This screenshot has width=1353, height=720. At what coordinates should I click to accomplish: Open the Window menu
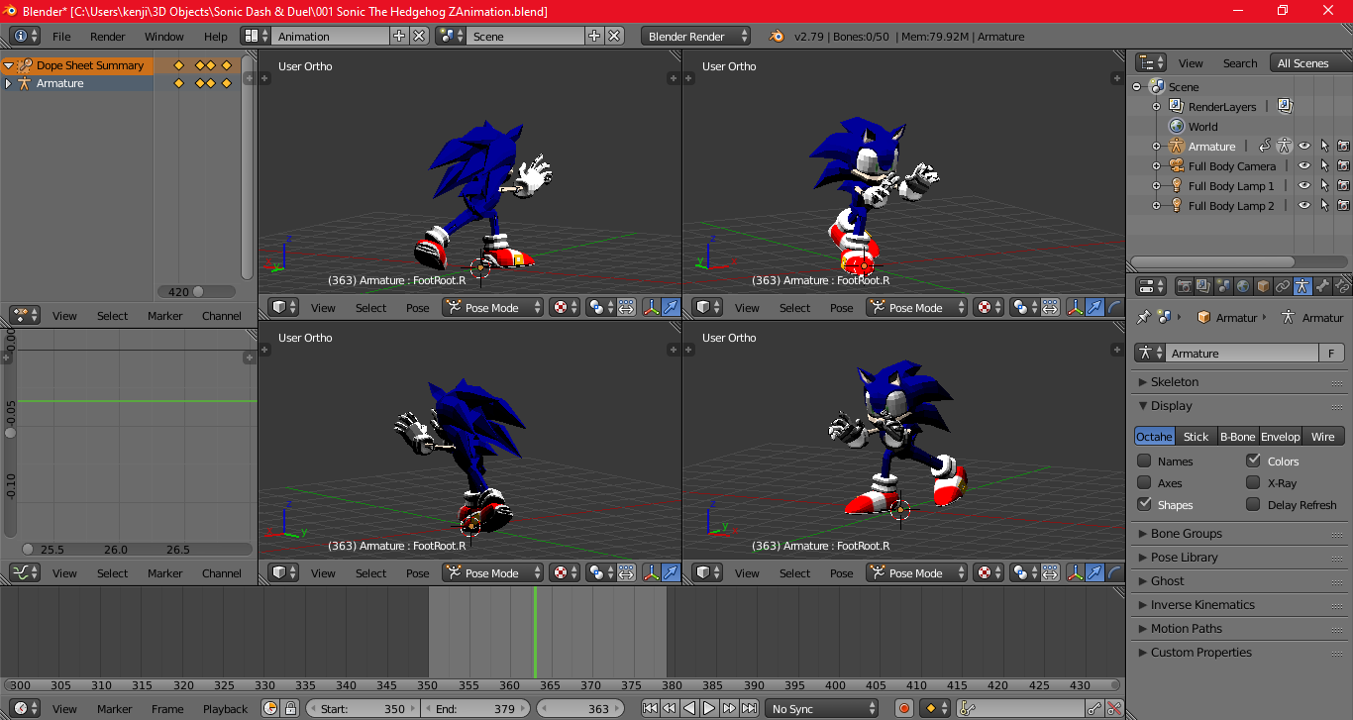[x=163, y=37]
